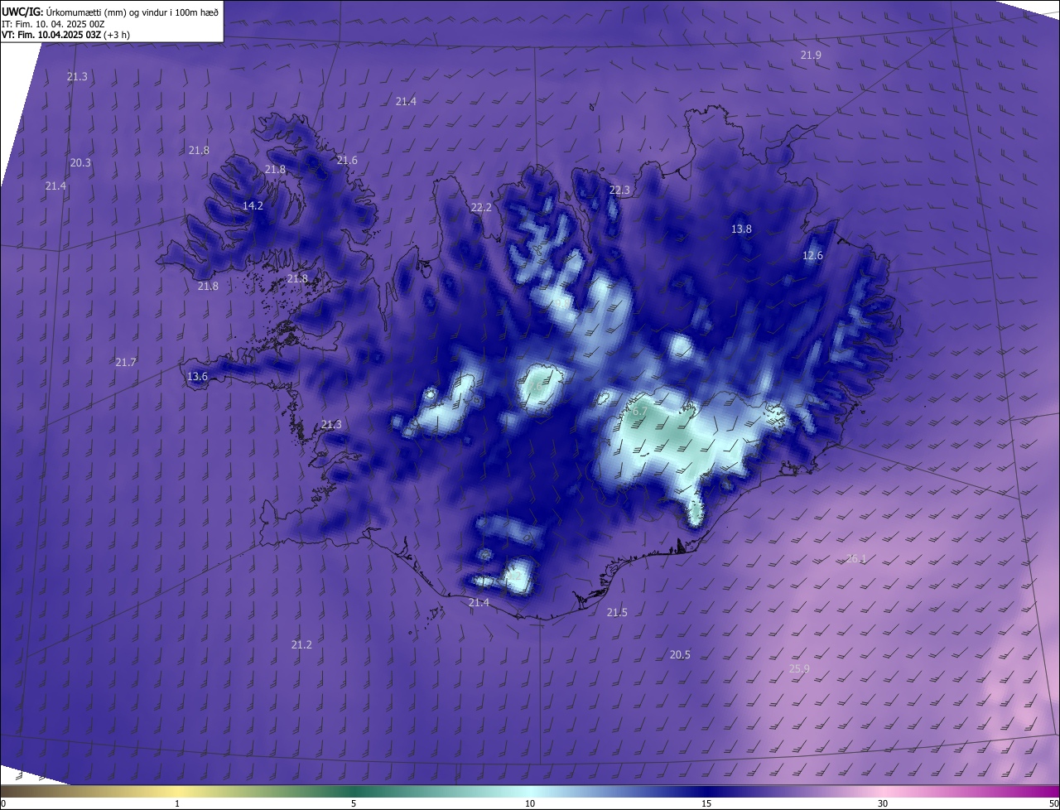Click the 14.2 value in the Westfjords
The image size is (1060, 810).
click(x=253, y=206)
